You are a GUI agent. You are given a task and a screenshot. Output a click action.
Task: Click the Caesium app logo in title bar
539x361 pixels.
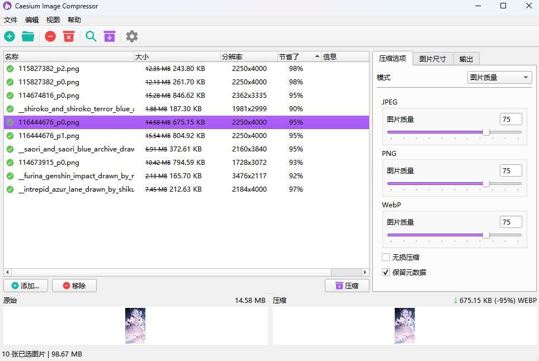pos(7,6)
